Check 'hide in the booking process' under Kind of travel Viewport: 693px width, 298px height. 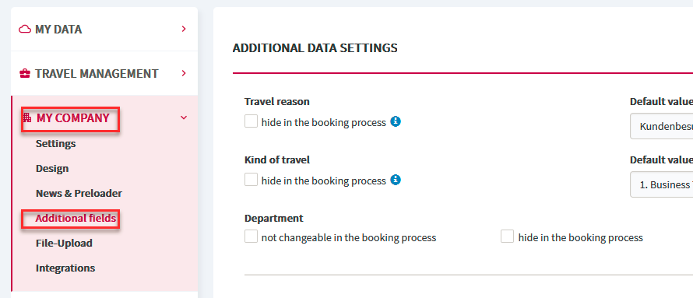coord(251,180)
